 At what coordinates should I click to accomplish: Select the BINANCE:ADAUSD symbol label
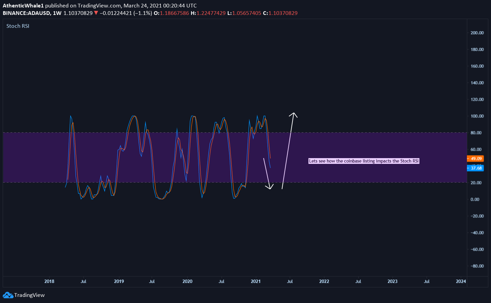[27, 13]
